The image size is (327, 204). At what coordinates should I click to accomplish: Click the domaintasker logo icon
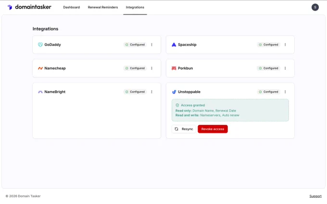click(x=10, y=7)
